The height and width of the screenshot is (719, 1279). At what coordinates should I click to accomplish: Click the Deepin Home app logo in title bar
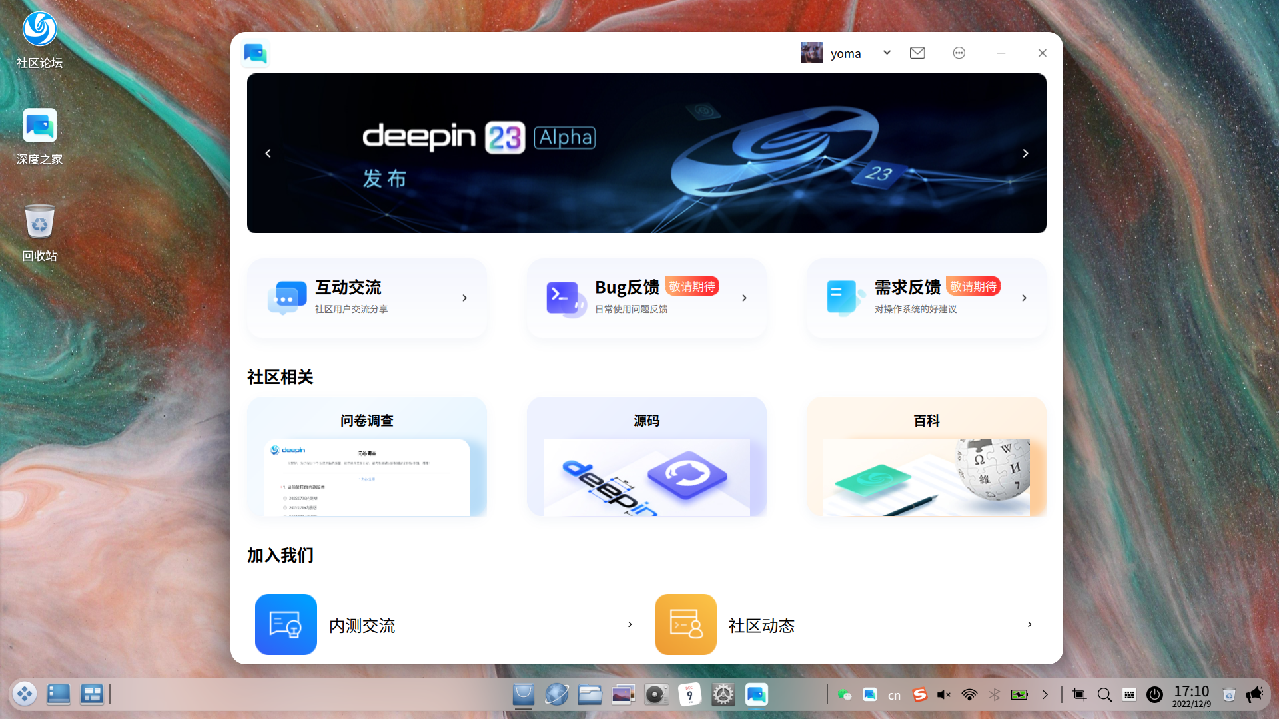point(255,53)
